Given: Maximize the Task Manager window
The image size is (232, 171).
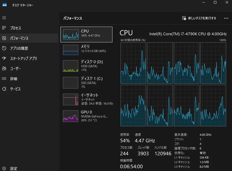Looking at the screenshot, I should (x=215, y=2).
